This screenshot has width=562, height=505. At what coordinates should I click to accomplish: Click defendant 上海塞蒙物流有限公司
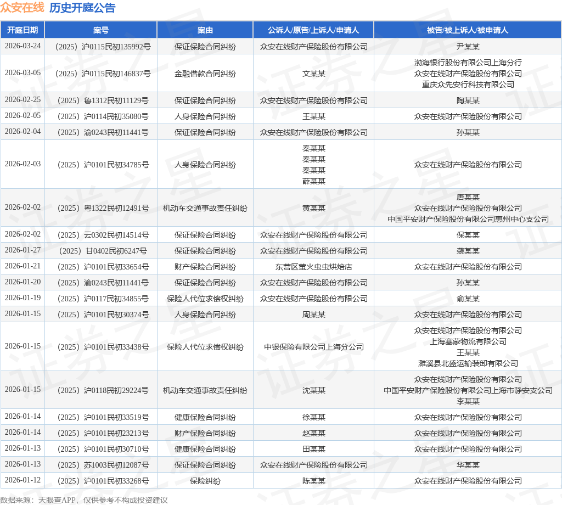(x=468, y=341)
